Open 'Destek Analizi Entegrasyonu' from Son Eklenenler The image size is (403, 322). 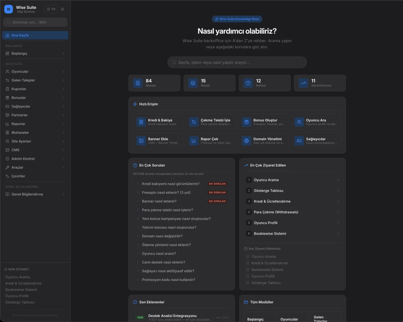[x=172, y=316]
